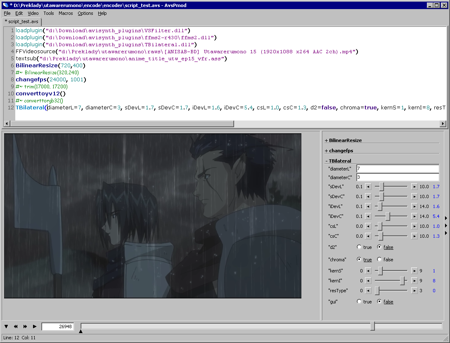Decrease kernI with its left arrow
Image resolution: width=450 pixels, height=343 pixels.
(x=368, y=281)
